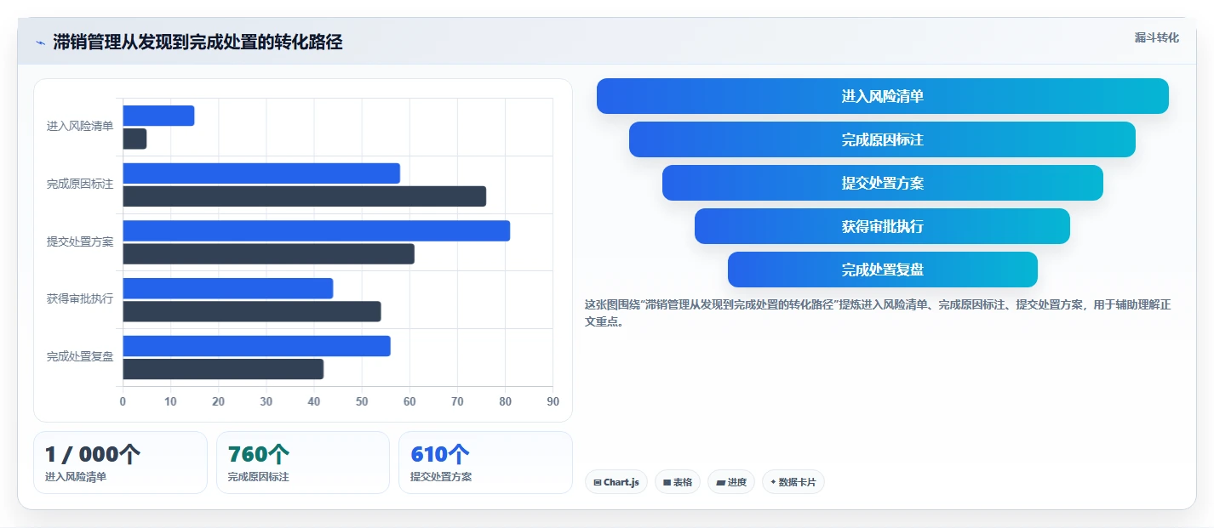The width and height of the screenshot is (1214, 528).
Task: Click the 进入风险清单 funnel stage
Action: click(882, 96)
